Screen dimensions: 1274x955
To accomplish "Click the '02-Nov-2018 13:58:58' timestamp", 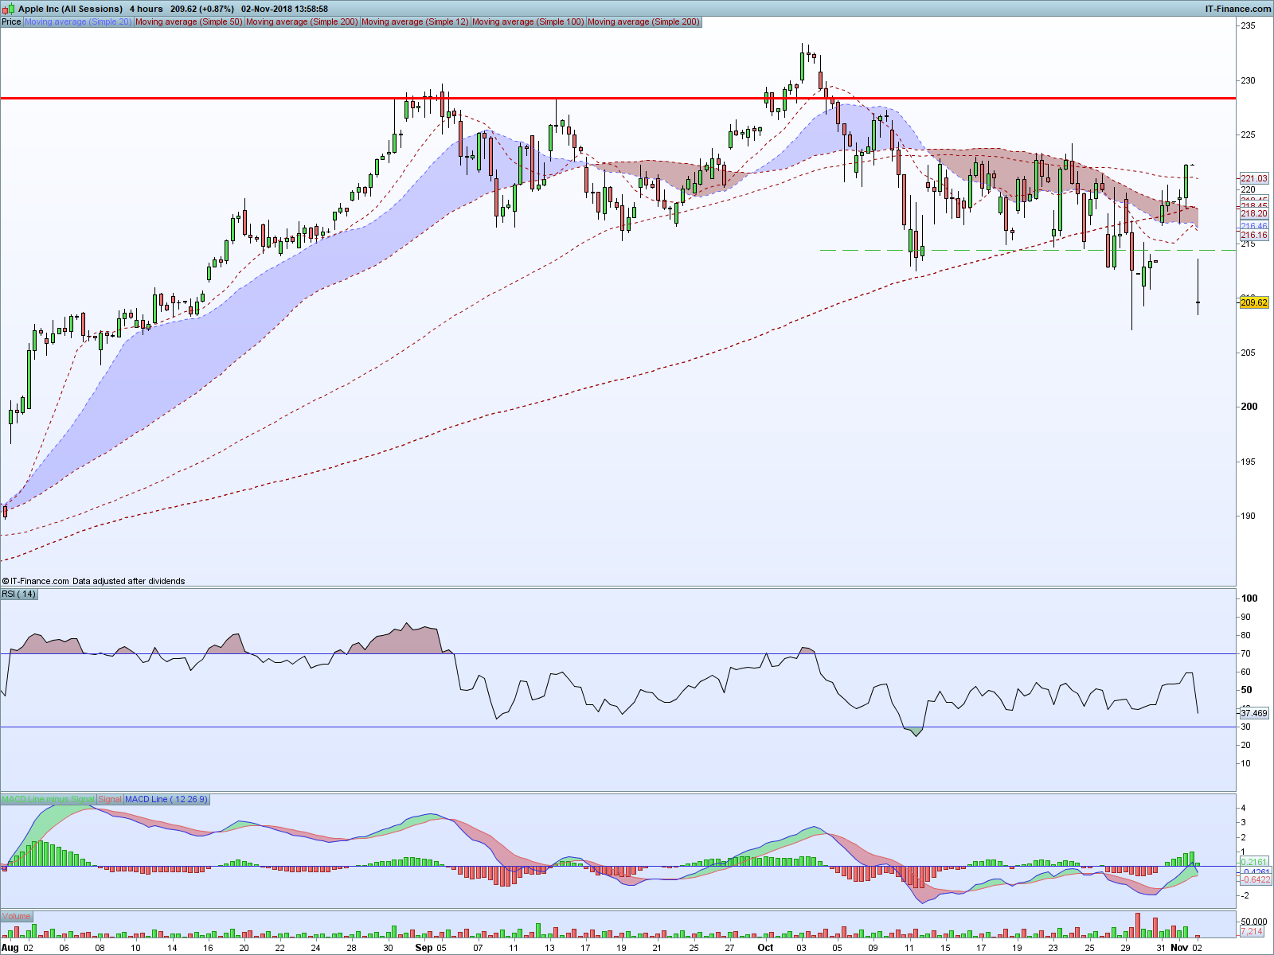I will pyautogui.click(x=285, y=9).
